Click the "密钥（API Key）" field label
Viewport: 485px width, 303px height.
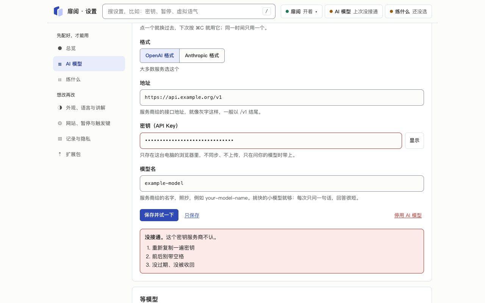[159, 126]
